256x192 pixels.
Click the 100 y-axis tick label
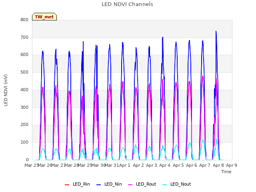[24, 142]
